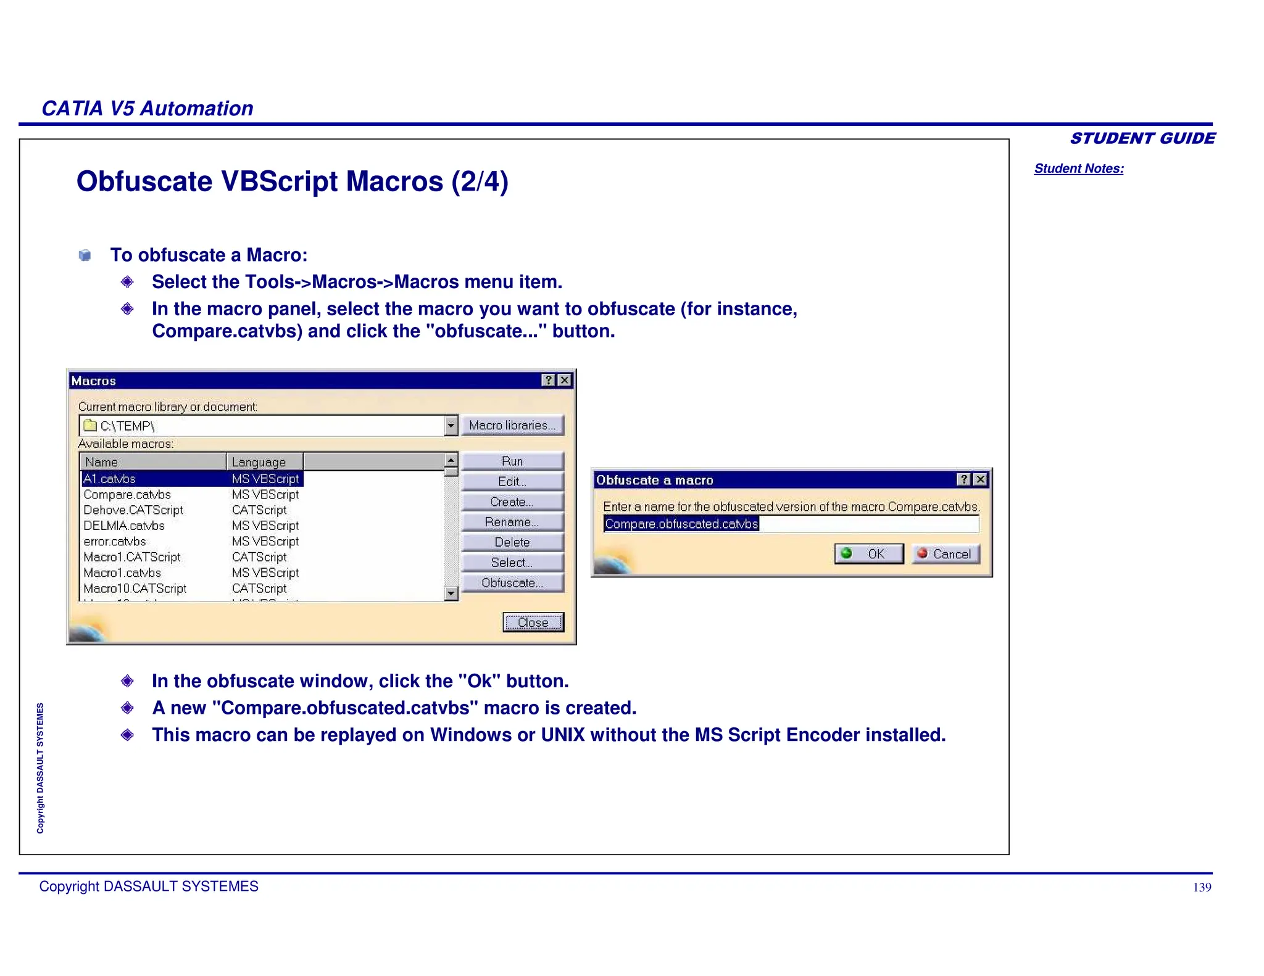Screen dimensions: 1264x976
Task: Click the macro list scroll-down arrow
Action: pos(451,593)
